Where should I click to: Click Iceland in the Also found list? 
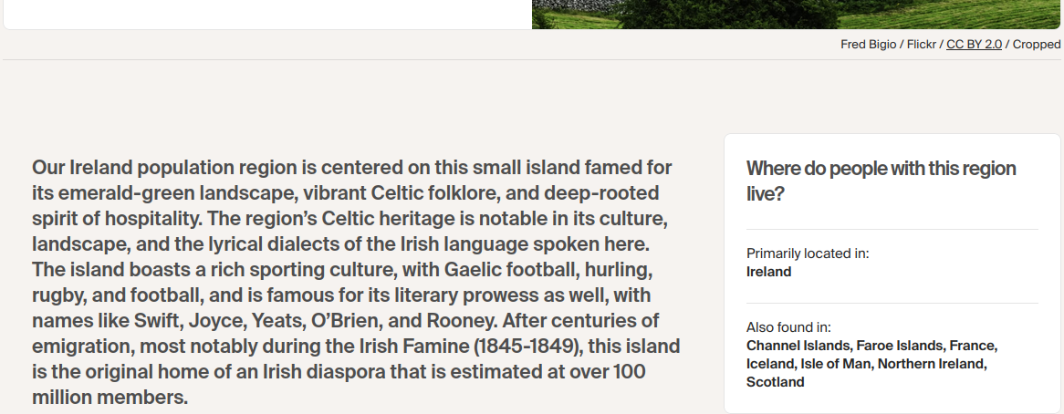point(771,364)
